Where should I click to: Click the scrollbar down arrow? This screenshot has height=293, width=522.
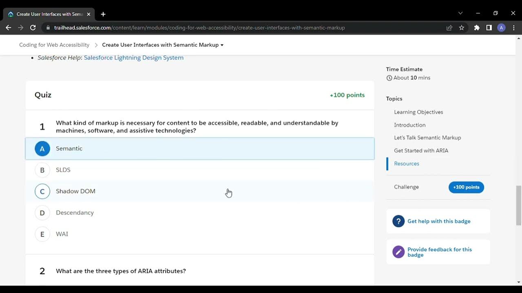click(x=519, y=282)
